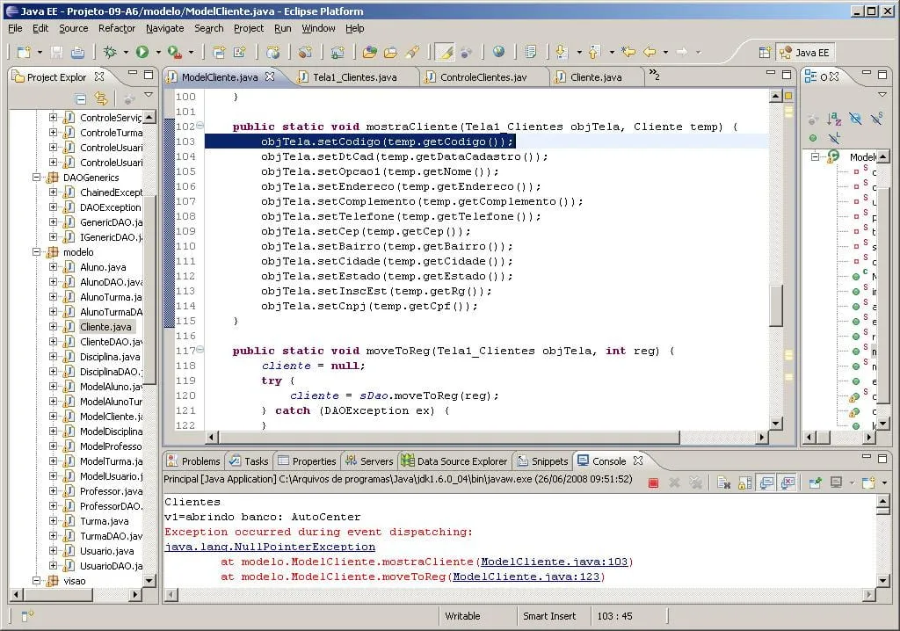
Task: Toggle Scroll Lock in the Console
Action: (744, 482)
